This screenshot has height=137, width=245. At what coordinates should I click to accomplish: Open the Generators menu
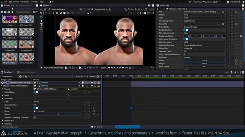tap(24, 2)
